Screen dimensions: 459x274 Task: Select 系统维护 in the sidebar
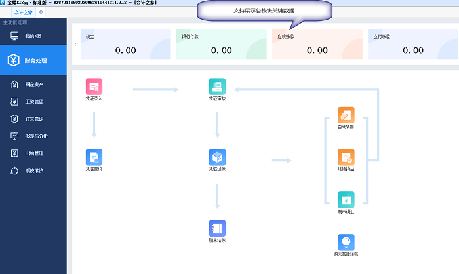click(x=33, y=170)
